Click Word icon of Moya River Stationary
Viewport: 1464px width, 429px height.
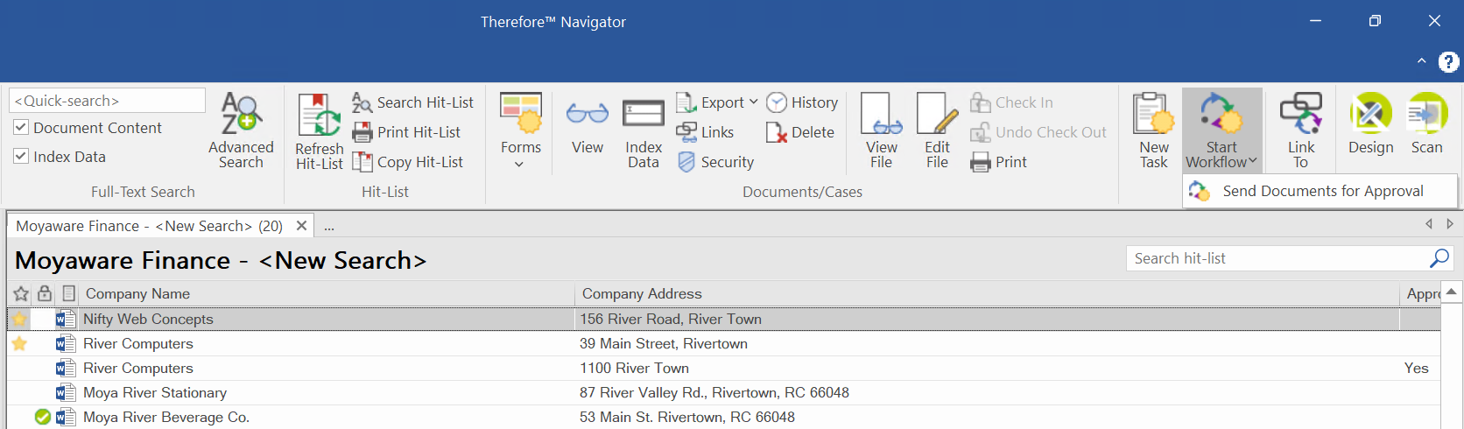click(x=66, y=393)
